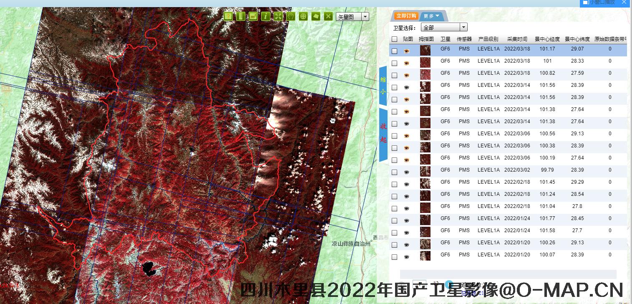
Task: Select the pan hand tool
Action: (x=291, y=16)
